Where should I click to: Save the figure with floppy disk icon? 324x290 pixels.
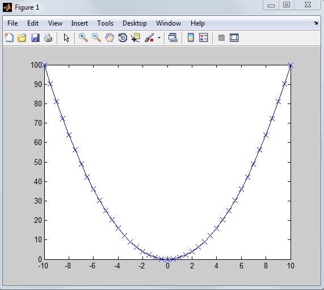(x=35, y=38)
